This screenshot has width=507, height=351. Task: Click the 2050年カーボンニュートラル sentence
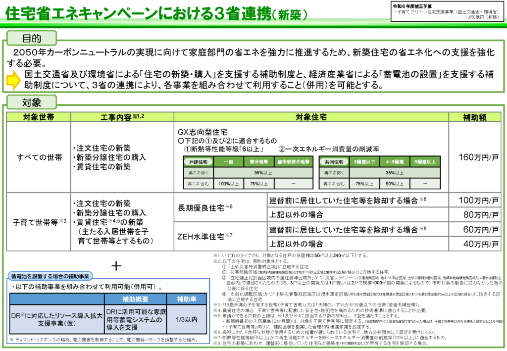pos(251,57)
